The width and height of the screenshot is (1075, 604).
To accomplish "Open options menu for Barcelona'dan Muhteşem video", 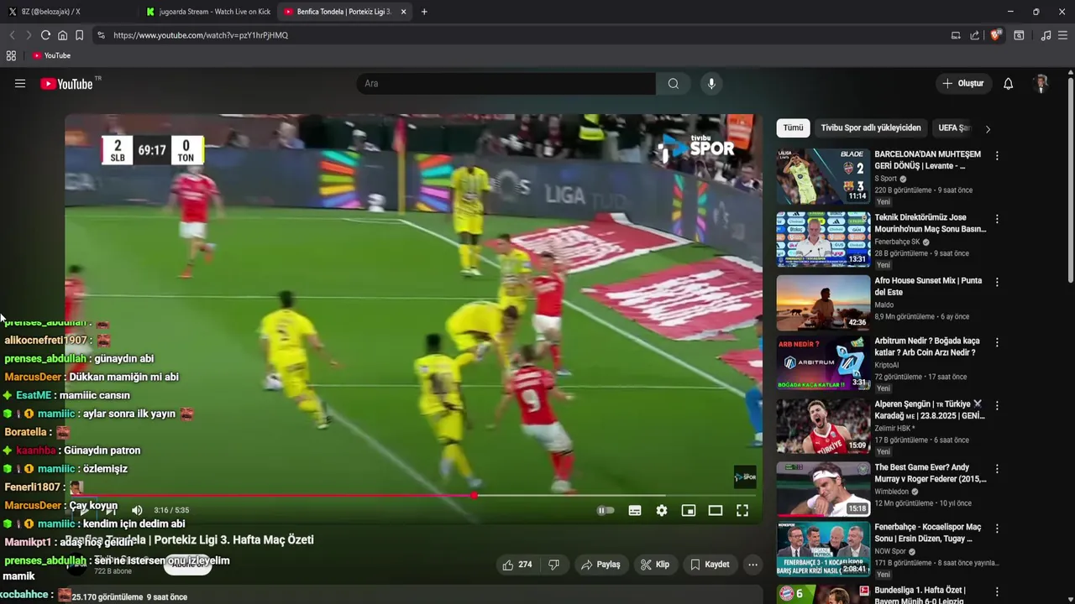I will (x=997, y=156).
